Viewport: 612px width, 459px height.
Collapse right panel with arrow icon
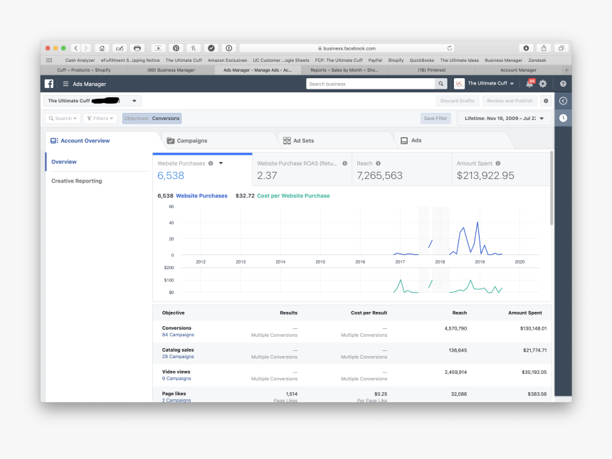pyautogui.click(x=563, y=101)
